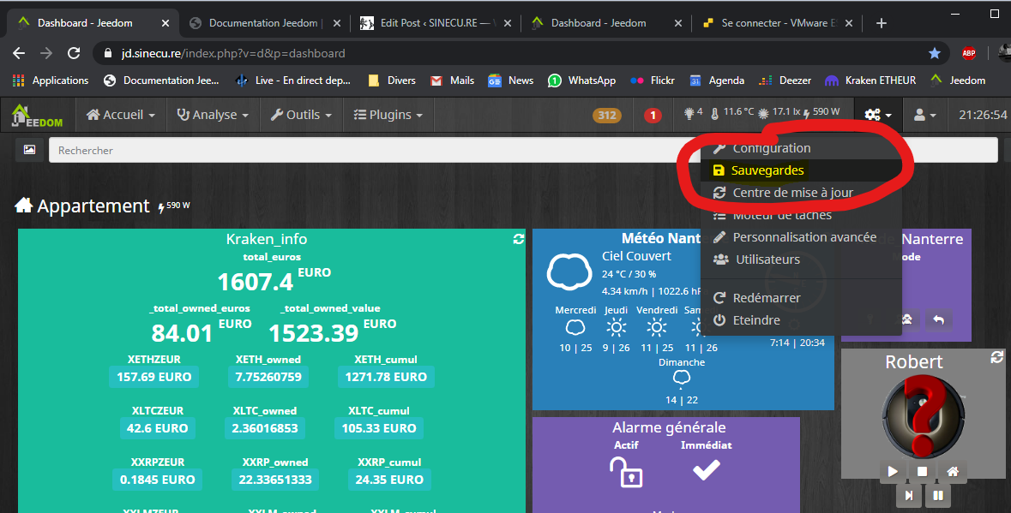The image size is (1011, 513).
Task: Expand the Accueil dropdown menu
Action: tap(121, 116)
